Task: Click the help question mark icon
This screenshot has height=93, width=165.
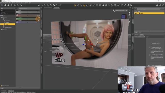Action: point(163,5)
